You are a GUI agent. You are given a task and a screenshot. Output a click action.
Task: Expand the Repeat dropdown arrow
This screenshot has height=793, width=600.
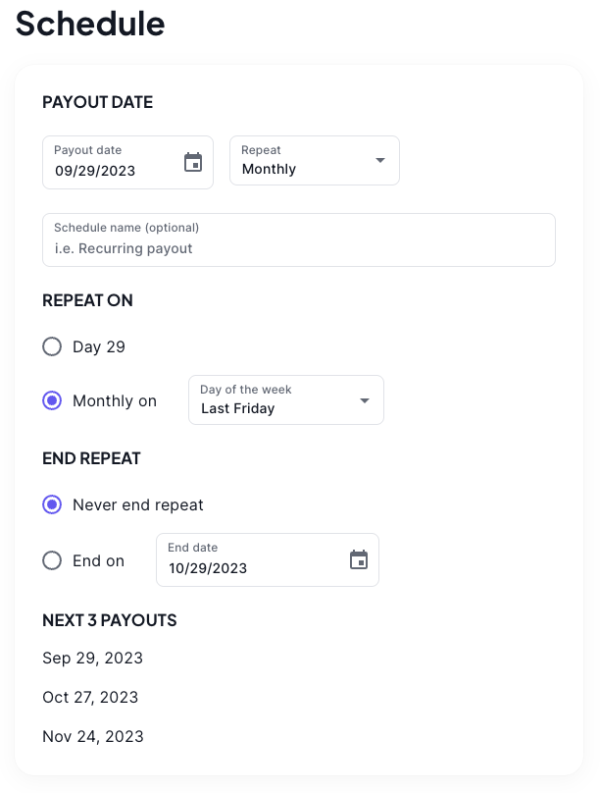coord(380,161)
